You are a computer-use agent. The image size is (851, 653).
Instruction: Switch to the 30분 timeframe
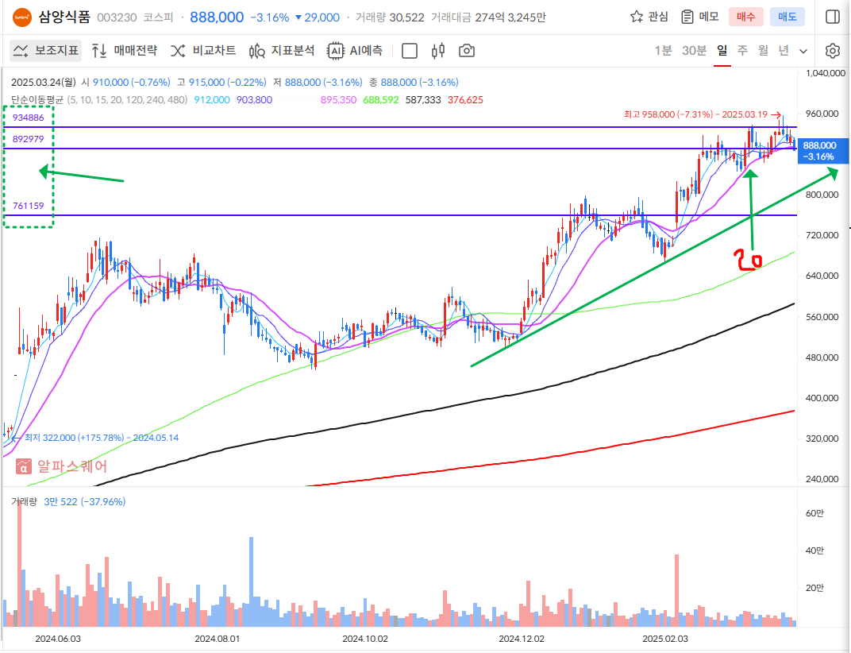tap(694, 51)
